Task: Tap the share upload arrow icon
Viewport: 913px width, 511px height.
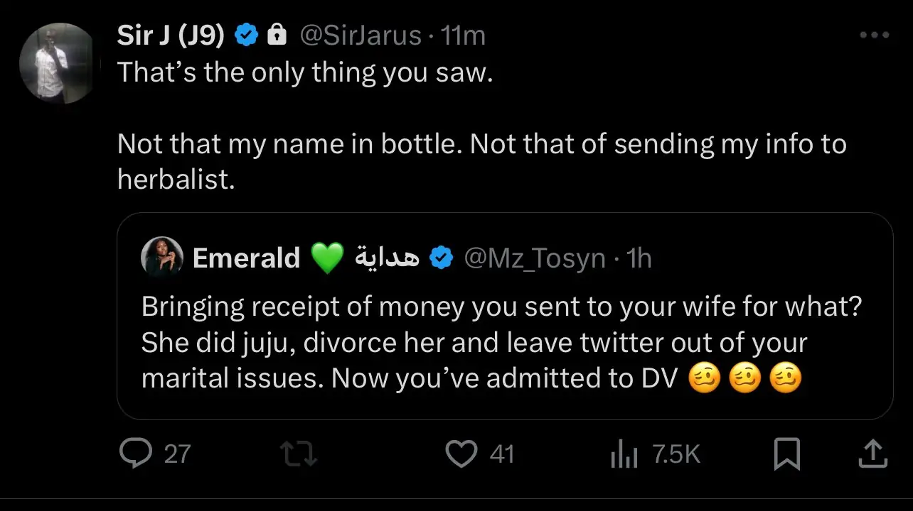Action: [872, 454]
